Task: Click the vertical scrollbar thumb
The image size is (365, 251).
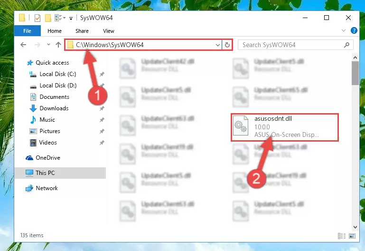Action: (355, 73)
